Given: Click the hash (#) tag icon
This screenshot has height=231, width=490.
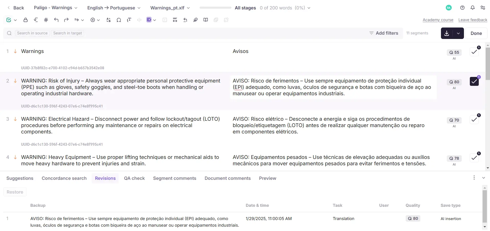Looking at the screenshot, I should pos(46,20).
